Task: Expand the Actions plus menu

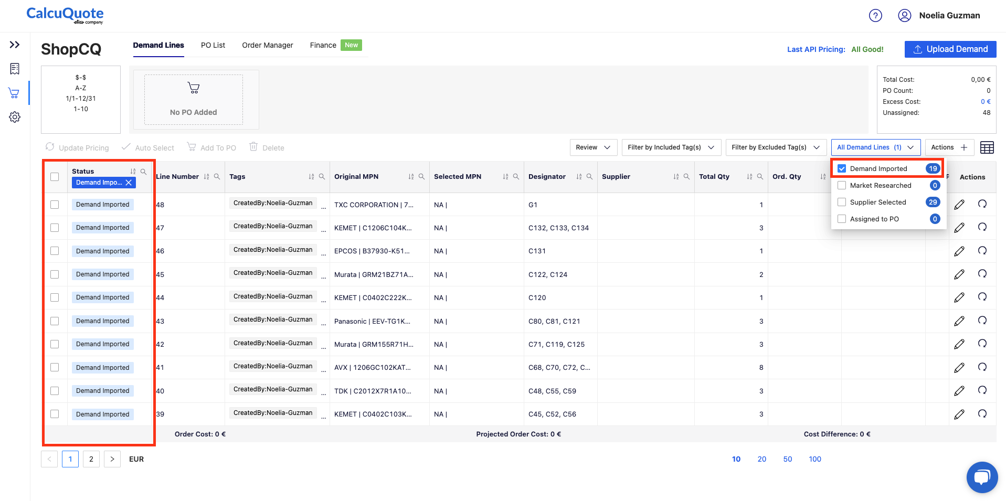Action: click(950, 147)
